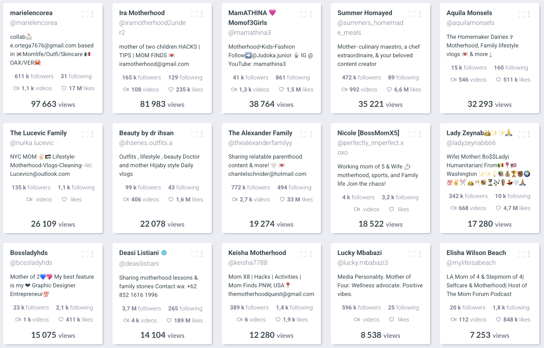The height and width of the screenshot is (348, 544).
Task: Click the 97 663 views count
Action: tap(53, 104)
